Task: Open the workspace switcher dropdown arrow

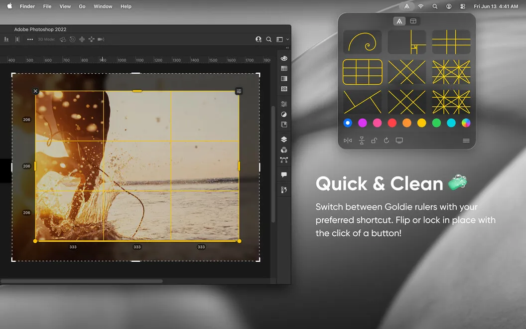Action: click(287, 39)
